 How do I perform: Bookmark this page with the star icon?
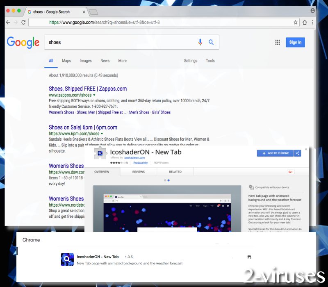296,23
